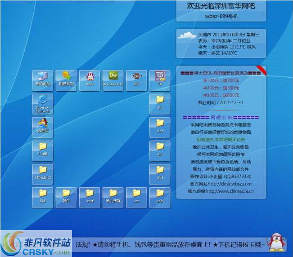Launch Internet Explorer tile
The height and width of the screenshot is (257, 293).
tap(43, 104)
